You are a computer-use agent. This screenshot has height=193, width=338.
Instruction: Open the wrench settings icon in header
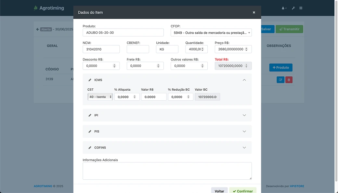[x=293, y=8]
